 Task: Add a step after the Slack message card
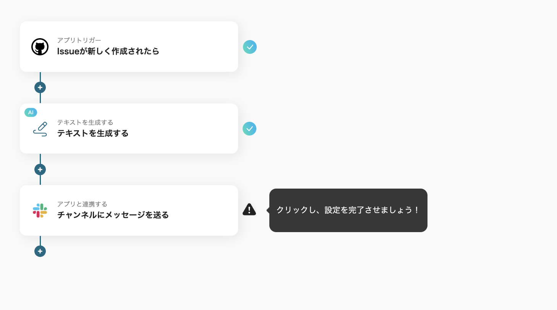pyautogui.click(x=40, y=251)
